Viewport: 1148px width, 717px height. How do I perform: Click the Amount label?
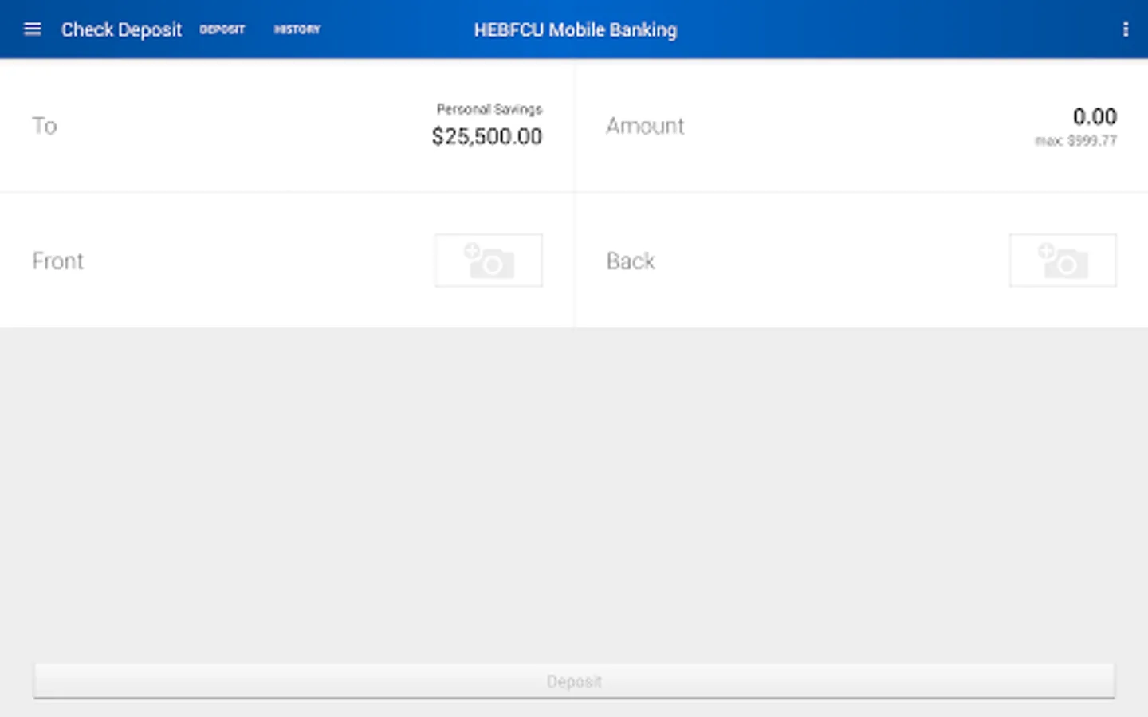645,126
